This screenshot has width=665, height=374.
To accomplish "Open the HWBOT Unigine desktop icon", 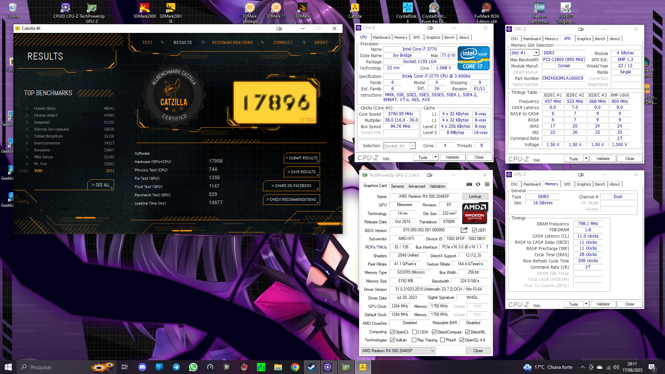I will point(566,13).
